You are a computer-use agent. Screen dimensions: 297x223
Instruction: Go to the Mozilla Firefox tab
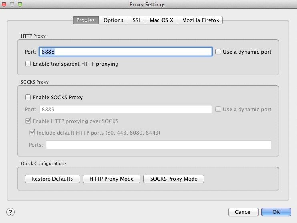click(201, 20)
